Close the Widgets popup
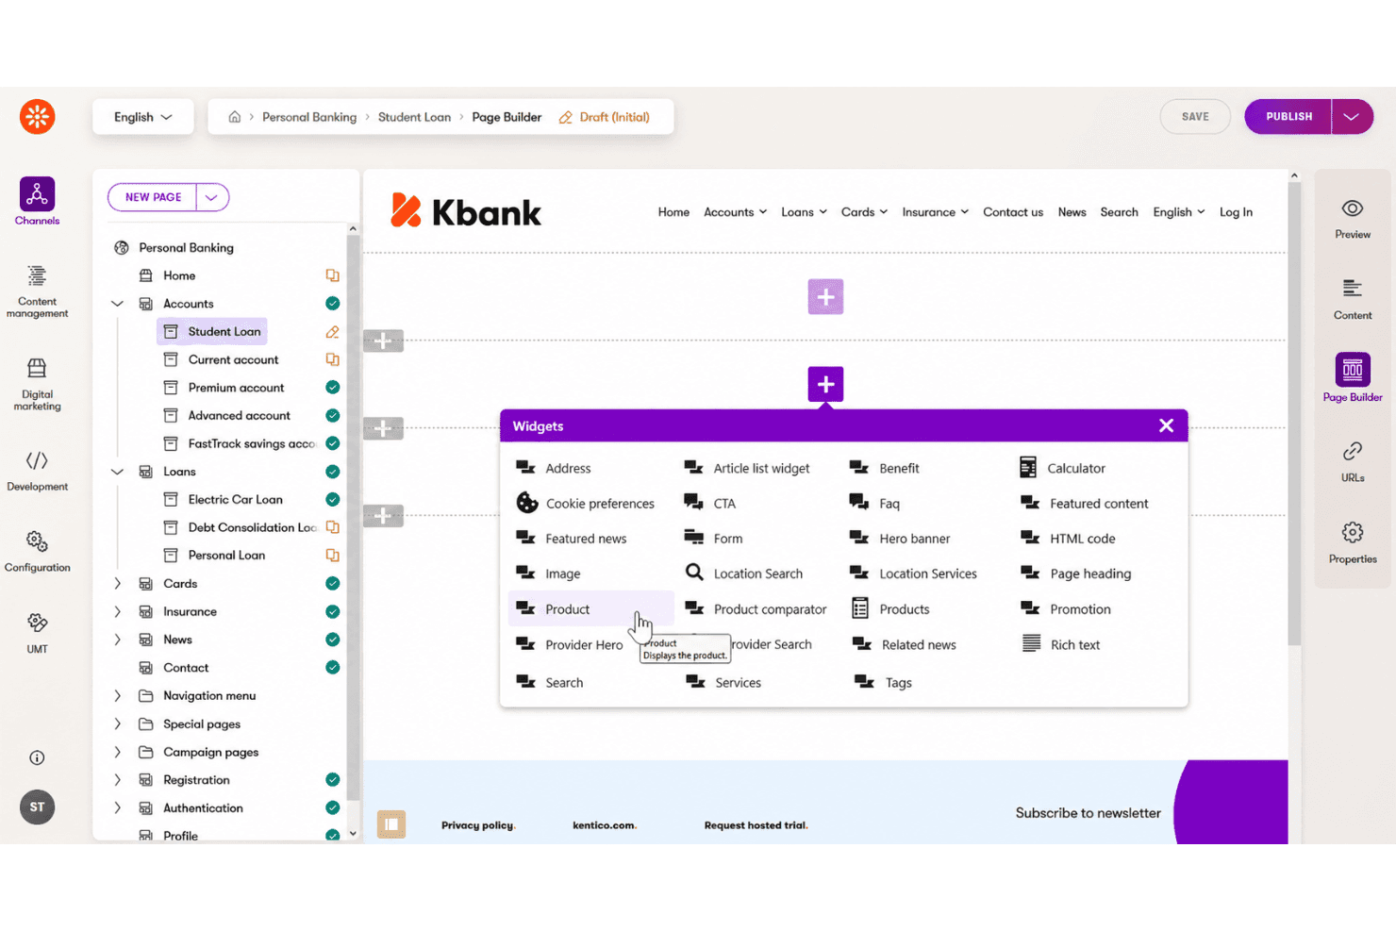This screenshot has width=1396, height=931. [x=1166, y=425]
